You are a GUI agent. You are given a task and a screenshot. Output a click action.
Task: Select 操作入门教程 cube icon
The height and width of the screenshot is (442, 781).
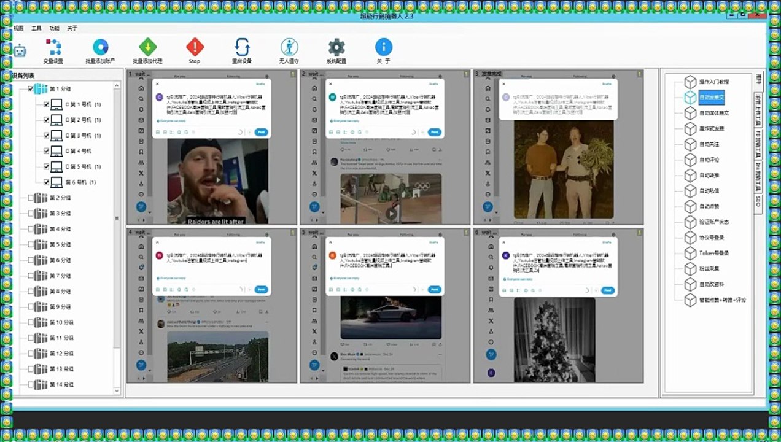[x=691, y=82]
